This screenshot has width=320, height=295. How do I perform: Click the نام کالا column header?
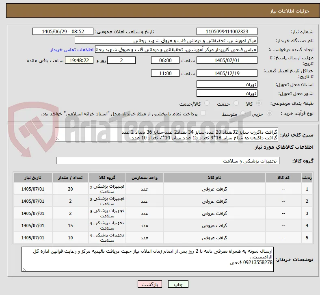click(214, 178)
